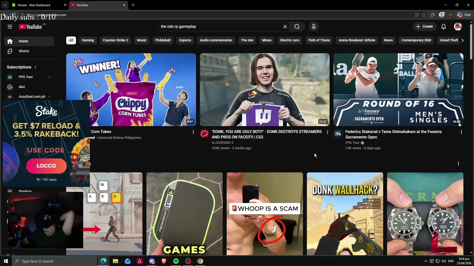Image resolution: width=474 pixels, height=266 pixels.
Task: Open a new browser tab
Action: 133,5
